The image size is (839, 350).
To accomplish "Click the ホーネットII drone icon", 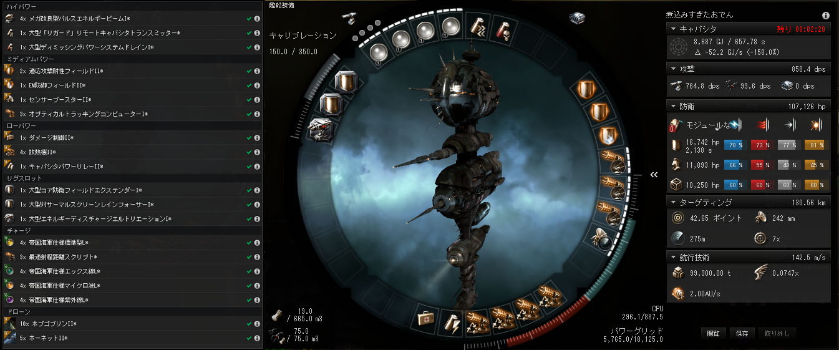I will pyautogui.click(x=9, y=338).
